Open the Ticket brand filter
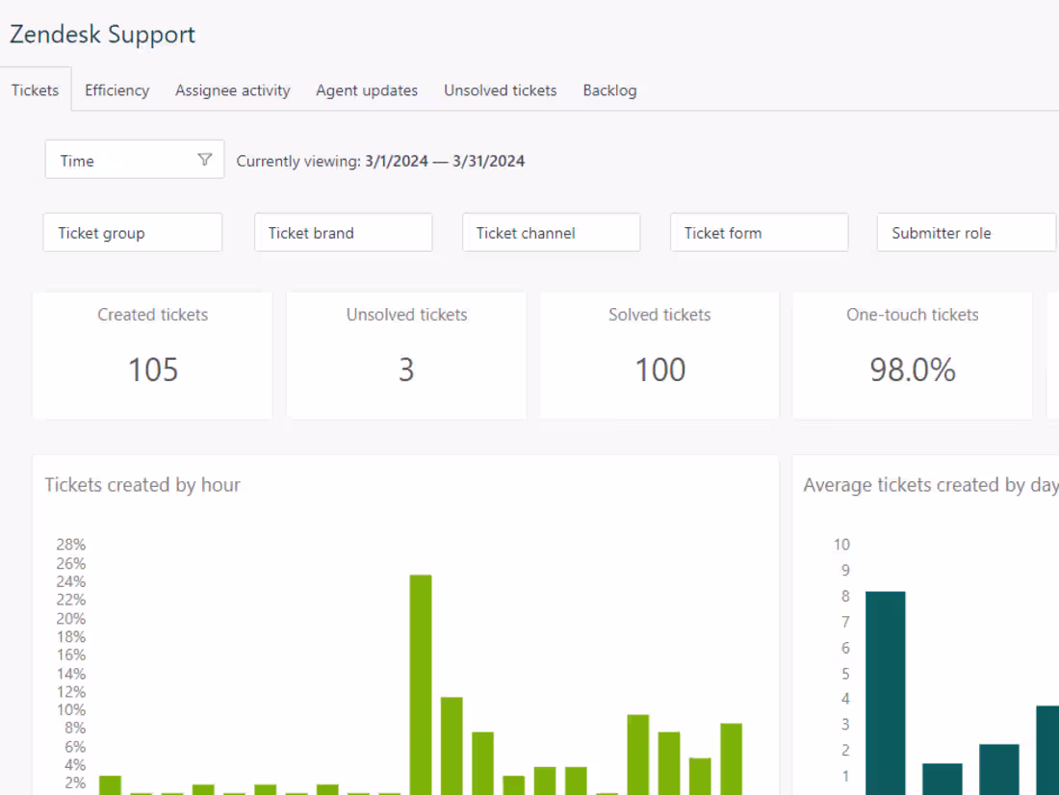This screenshot has width=1059, height=795. (x=343, y=233)
